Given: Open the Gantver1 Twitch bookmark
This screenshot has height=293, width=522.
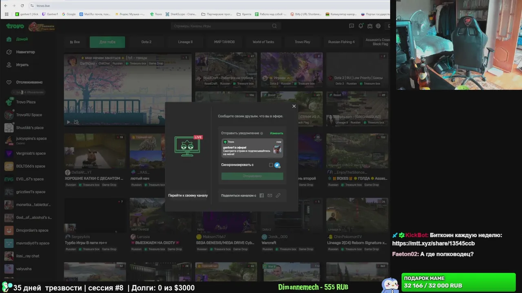Looking at the screenshot, I should click(50, 14).
